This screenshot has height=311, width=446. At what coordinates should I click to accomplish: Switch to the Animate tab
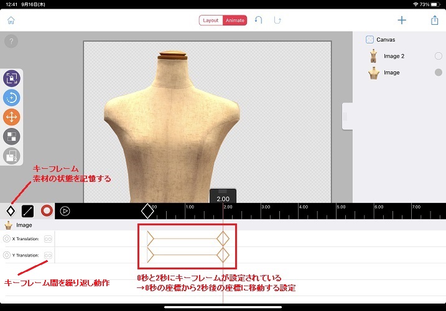pyautogui.click(x=235, y=20)
